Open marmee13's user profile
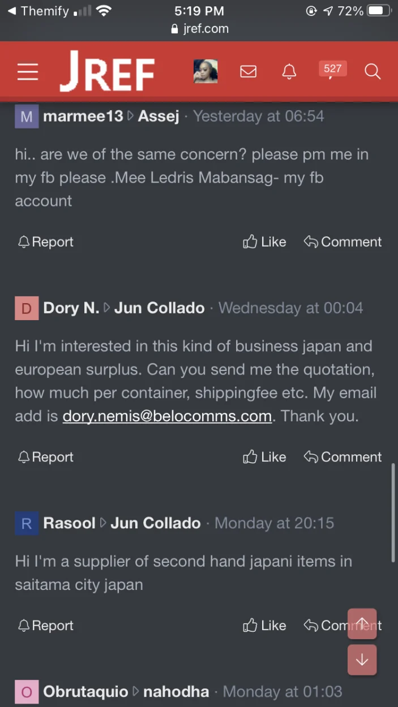 click(83, 117)
